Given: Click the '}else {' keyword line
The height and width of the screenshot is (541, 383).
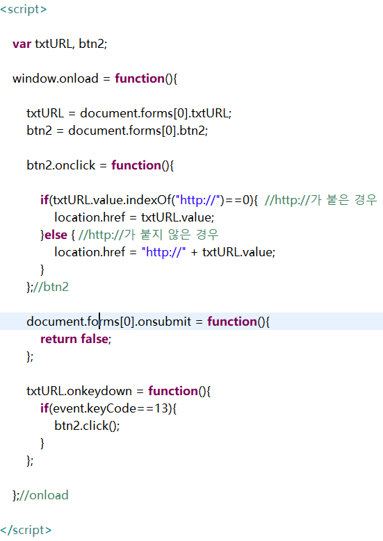Looking at the screenshot, I should [x=58, y=235].
